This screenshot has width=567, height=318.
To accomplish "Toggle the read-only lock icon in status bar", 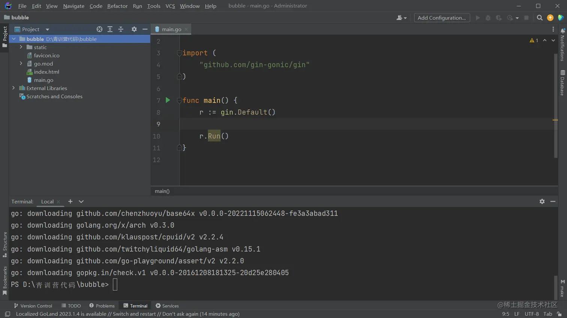I will point(559,314).
